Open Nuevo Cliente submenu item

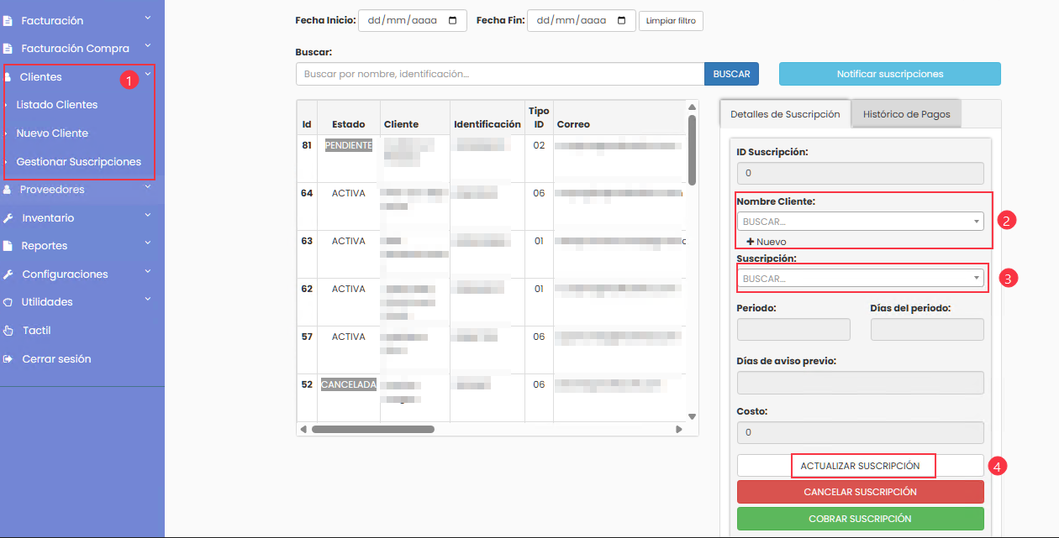point(52,133)
